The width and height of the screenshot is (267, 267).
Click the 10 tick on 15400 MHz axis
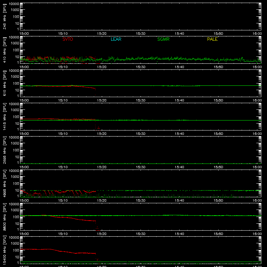coord(17,257)
